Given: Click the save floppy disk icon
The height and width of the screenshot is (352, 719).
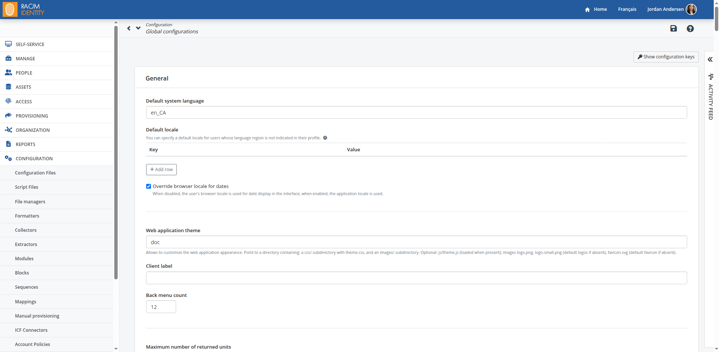Looking at the screenshot, I should click(673, 28).
